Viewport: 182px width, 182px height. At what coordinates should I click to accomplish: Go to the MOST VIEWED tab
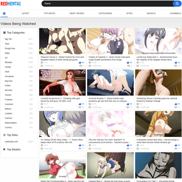coord(77,13)
